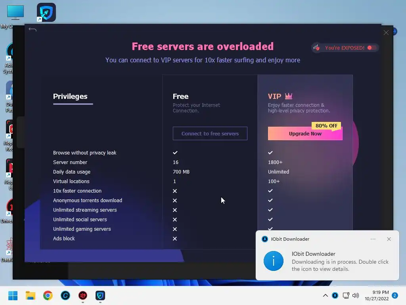
Task: Open network status tray icon
Action: coord(346,295)
